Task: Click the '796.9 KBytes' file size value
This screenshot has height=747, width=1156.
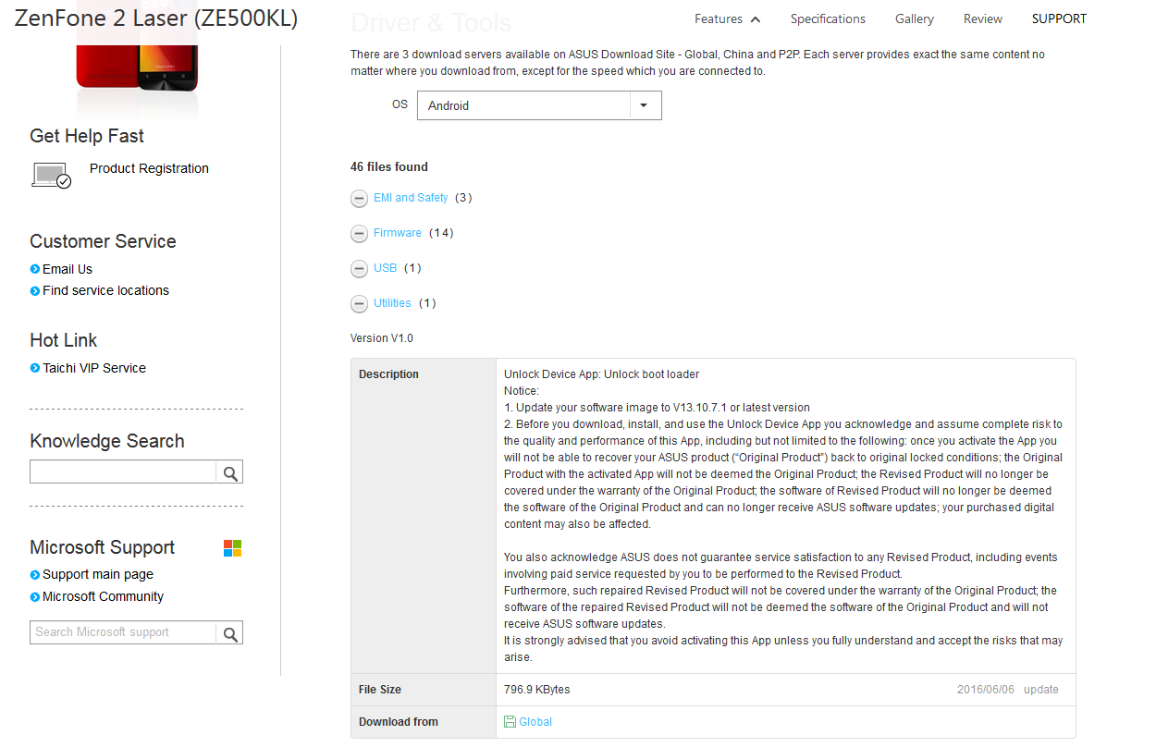Action: point(537,690)
